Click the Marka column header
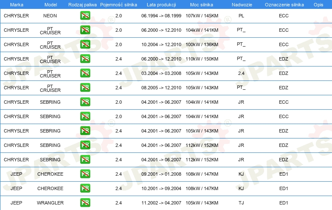332x210 pixels. [17, 5]
